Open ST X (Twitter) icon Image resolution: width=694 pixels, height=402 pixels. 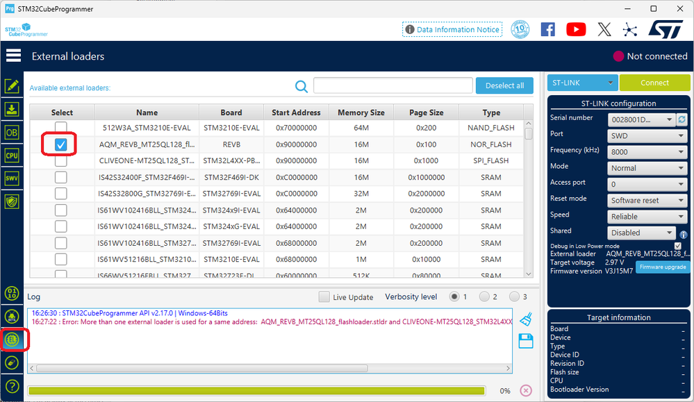[x=604, y=30]
